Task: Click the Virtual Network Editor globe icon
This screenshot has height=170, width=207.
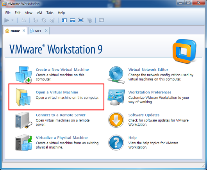Action: [x=116, y=75]
